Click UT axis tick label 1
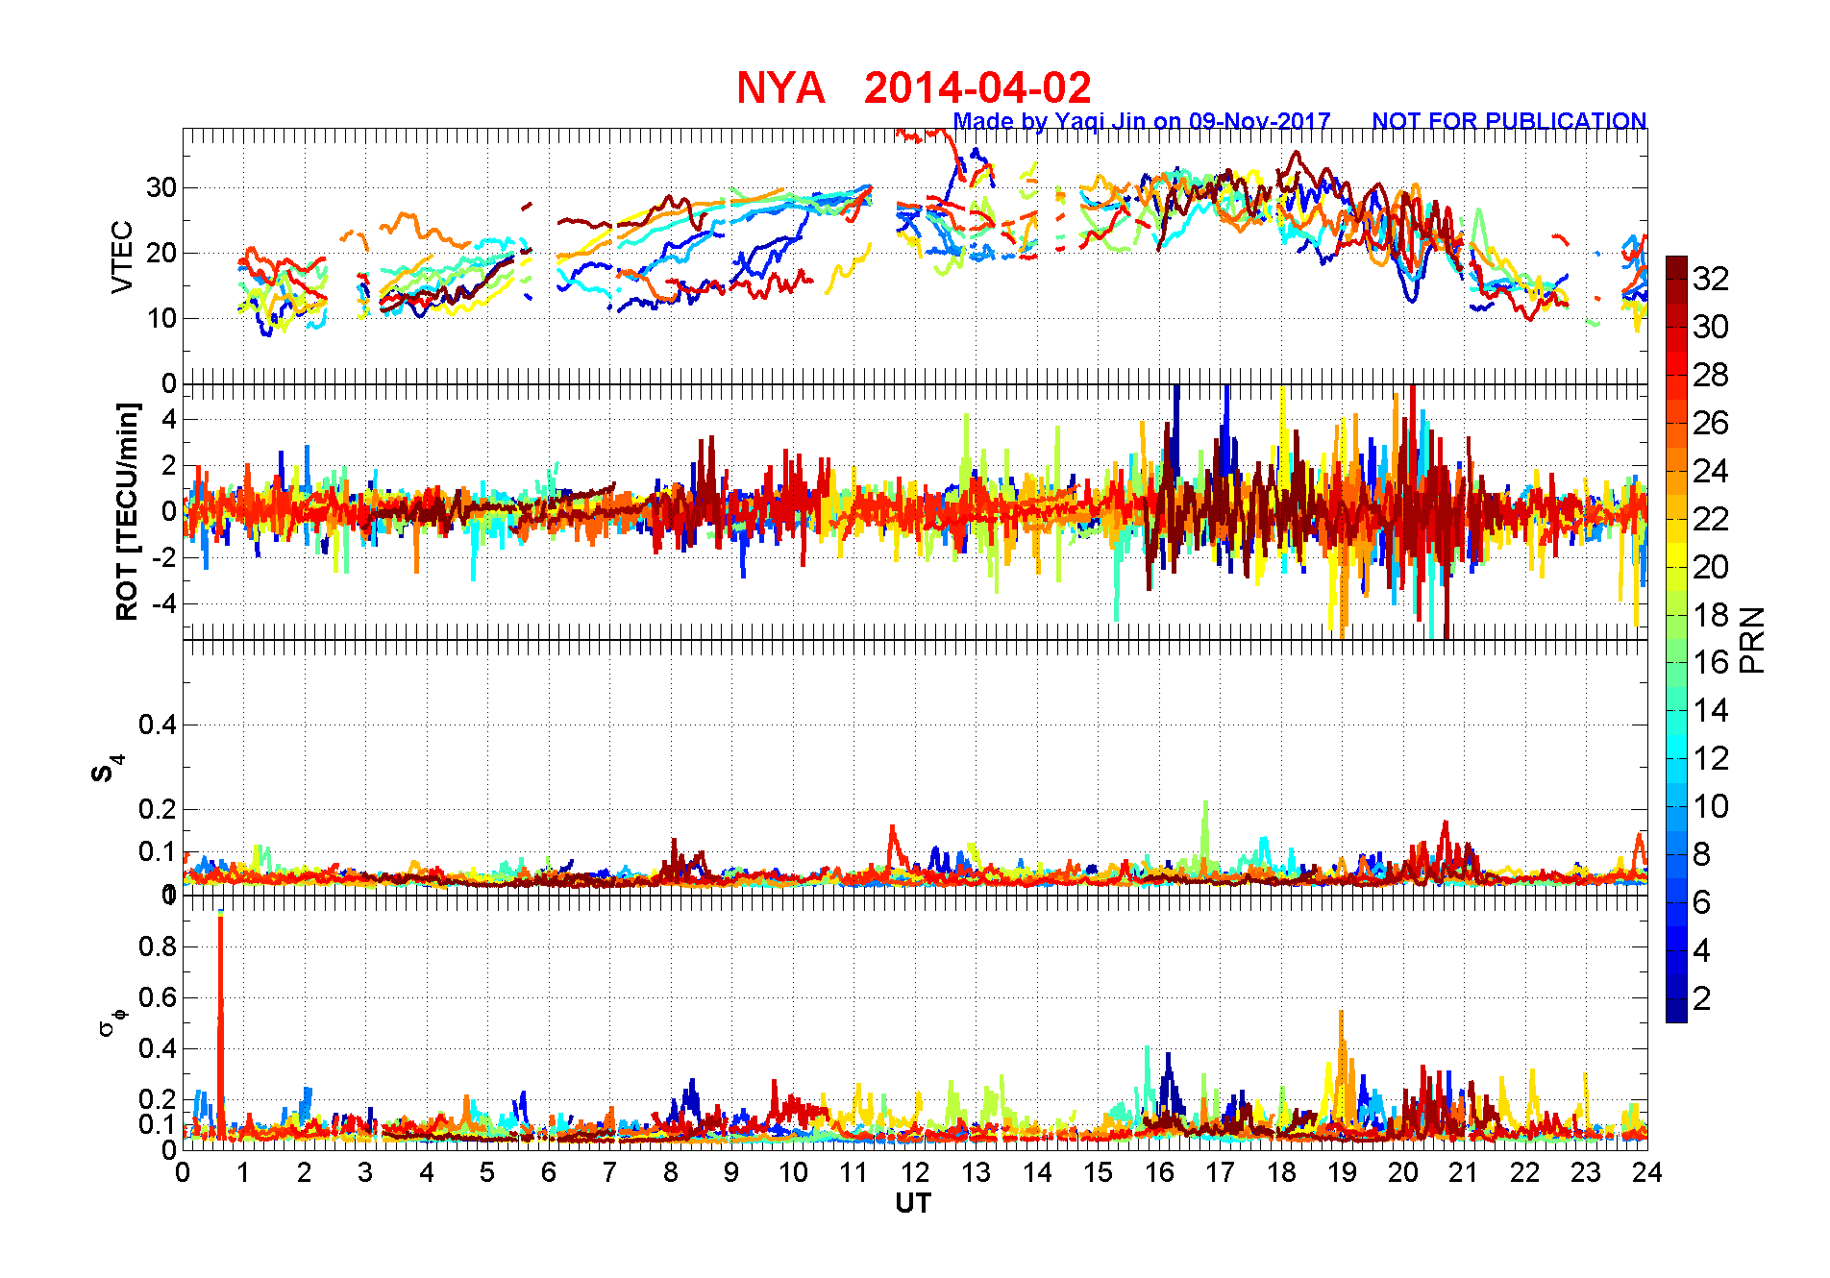 coord(243,1172)
